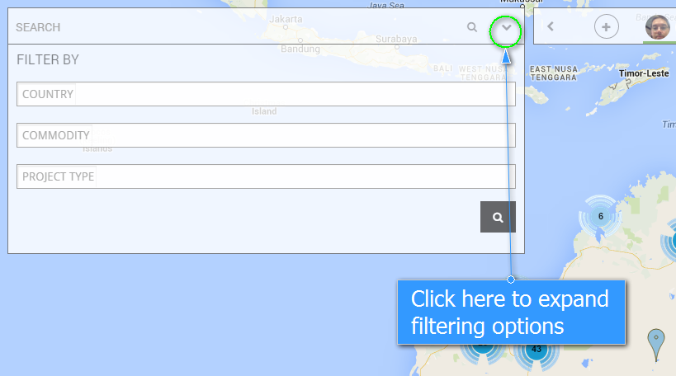
Task: Expand filtering options with the chevron
Action: pyautogui.click(x=506, y=27)
